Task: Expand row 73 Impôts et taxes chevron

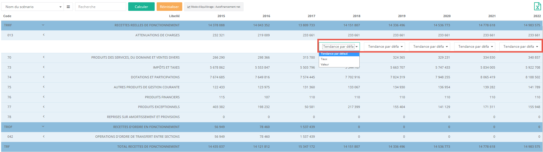Action: tap(44, 67)
